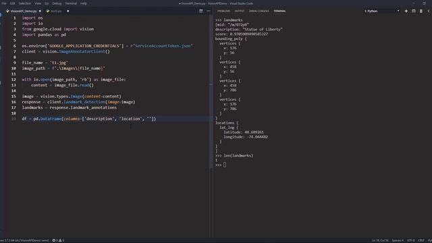
Task: Click 'import os' on line 1
Action: point(32,18)
